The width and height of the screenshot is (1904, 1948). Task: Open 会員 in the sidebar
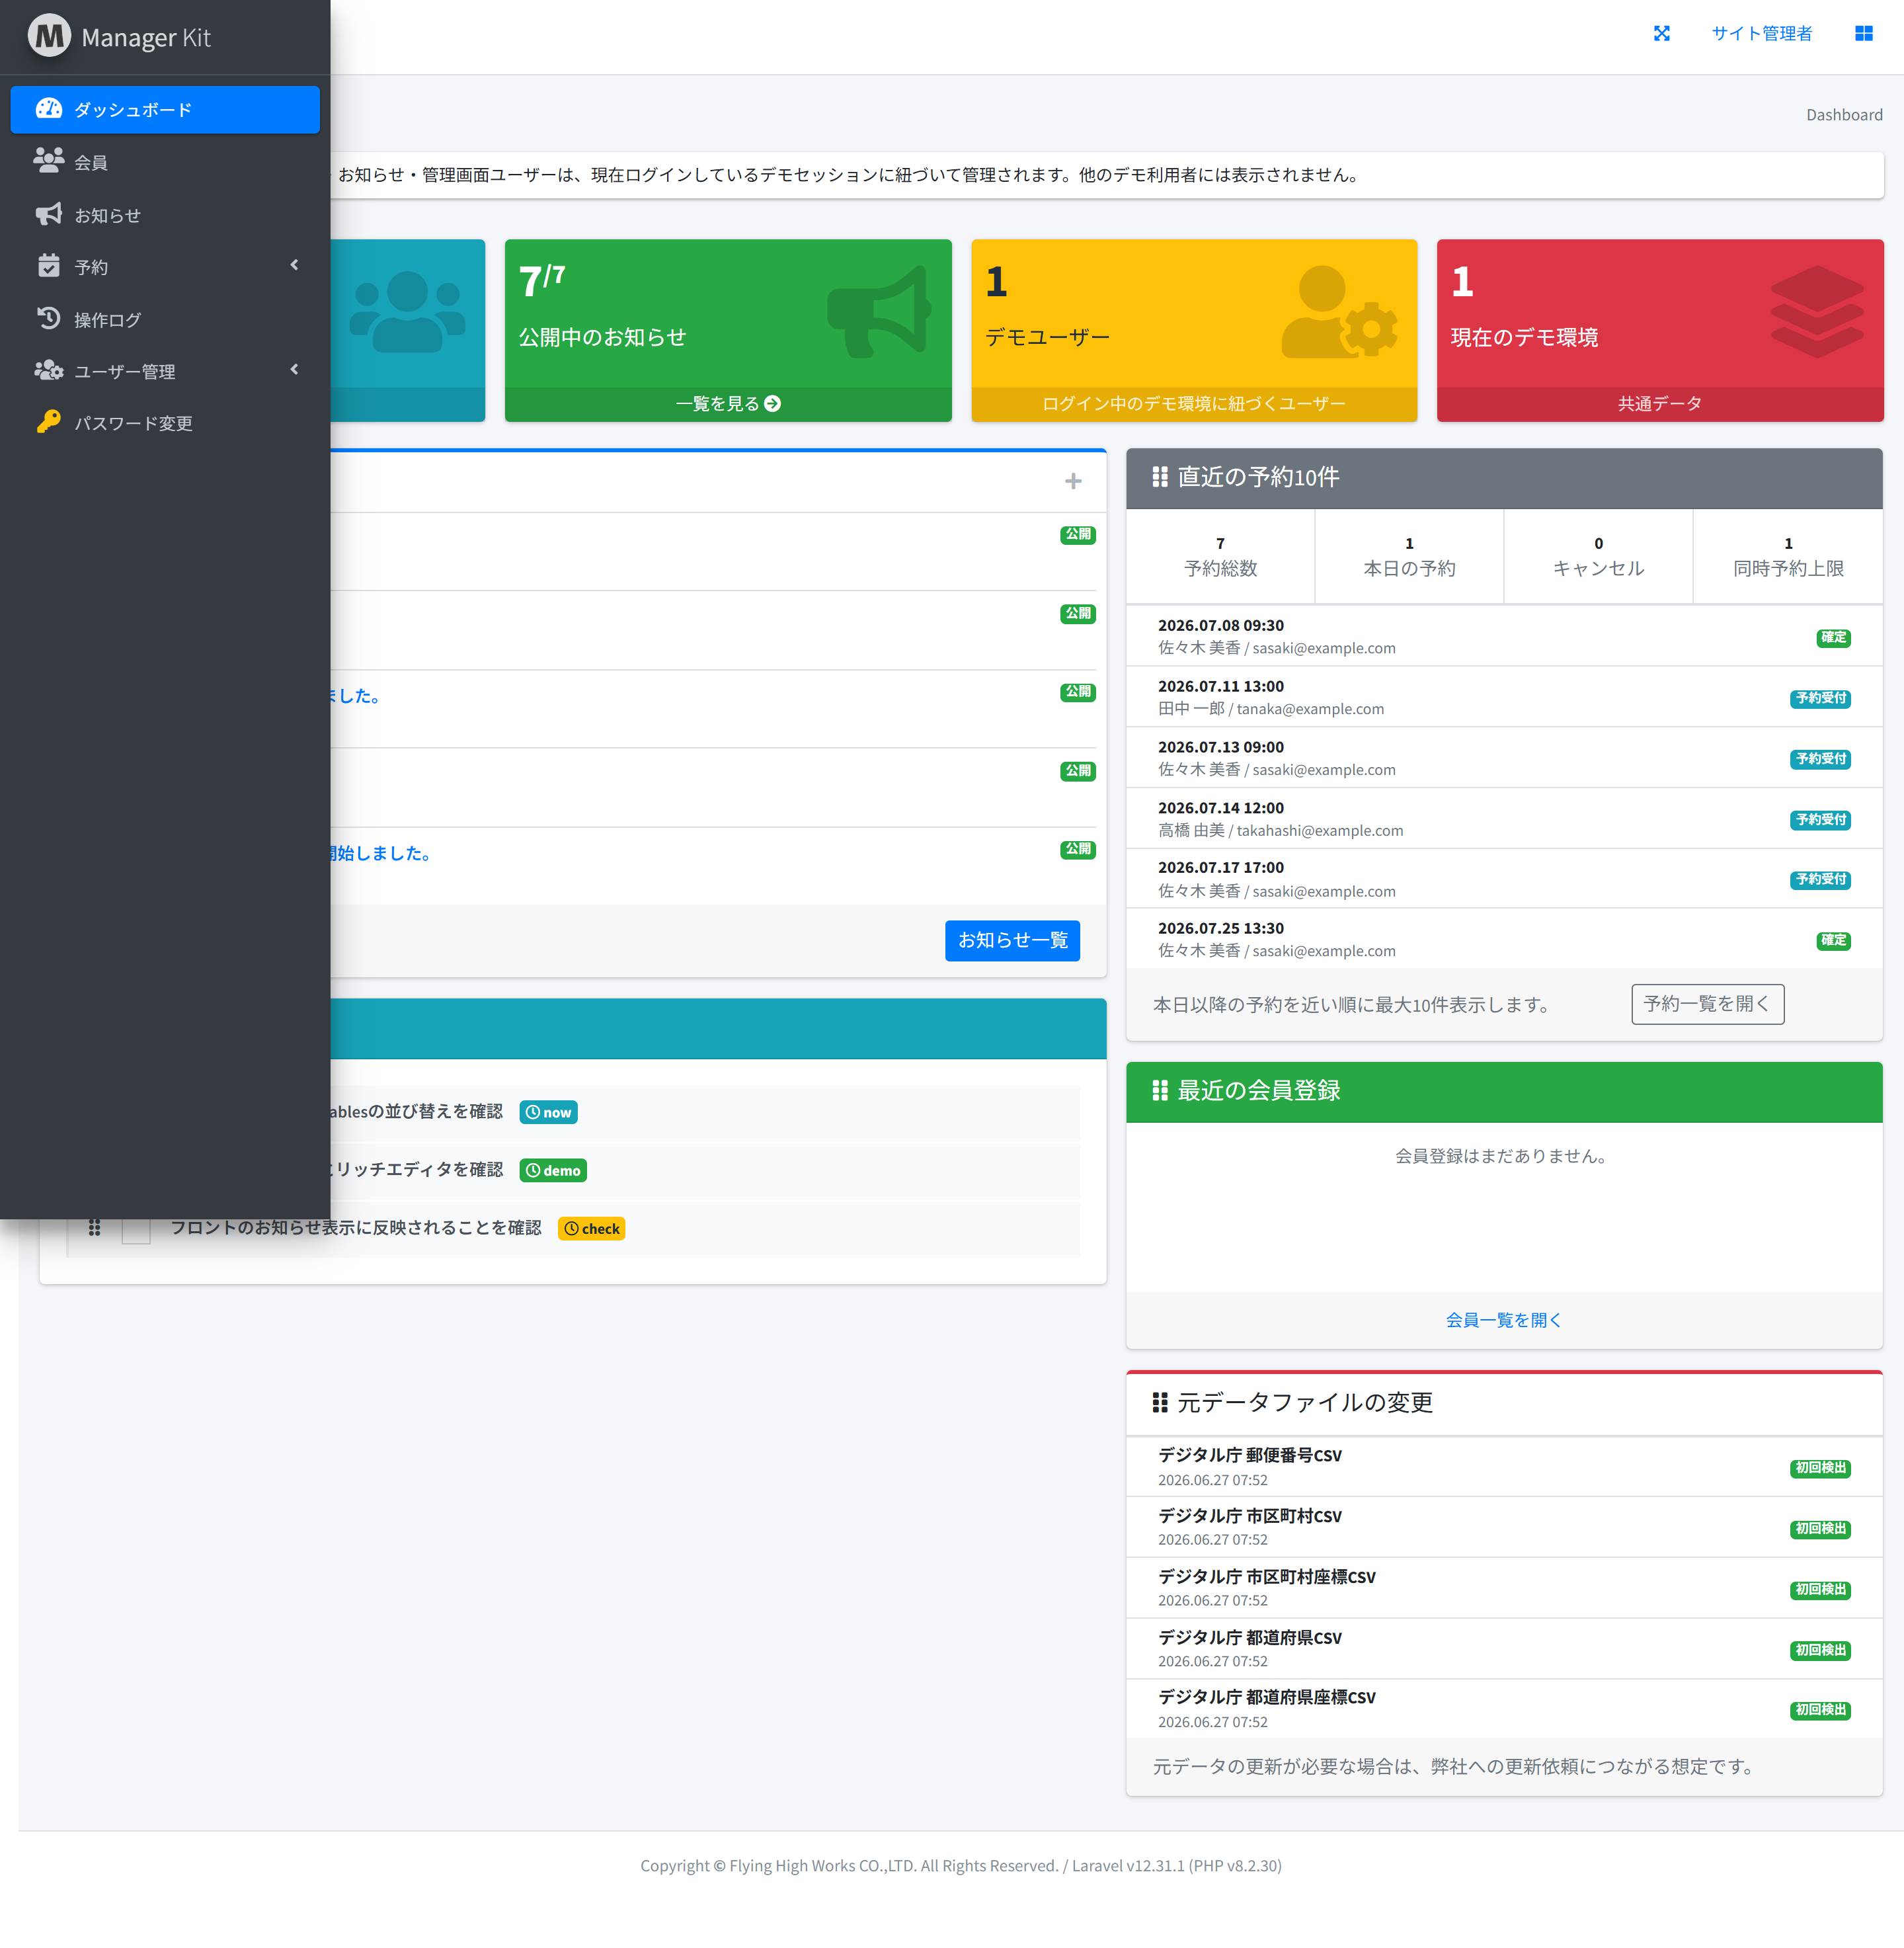click(165, 162)
